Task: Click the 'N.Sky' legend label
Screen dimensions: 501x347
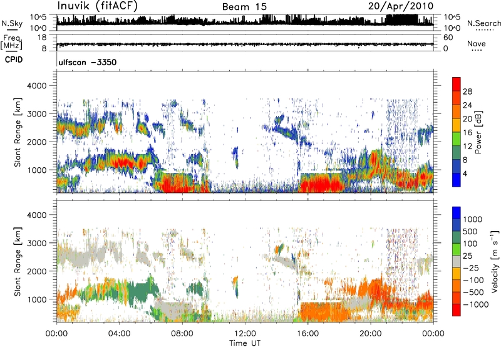Action: point(12,23)
